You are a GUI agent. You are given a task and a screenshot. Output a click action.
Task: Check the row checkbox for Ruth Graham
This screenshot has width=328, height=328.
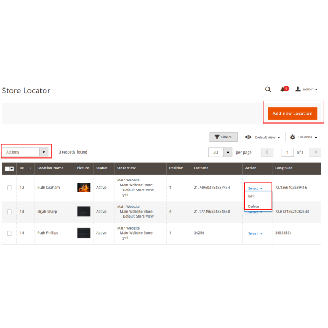coord(9,188)
